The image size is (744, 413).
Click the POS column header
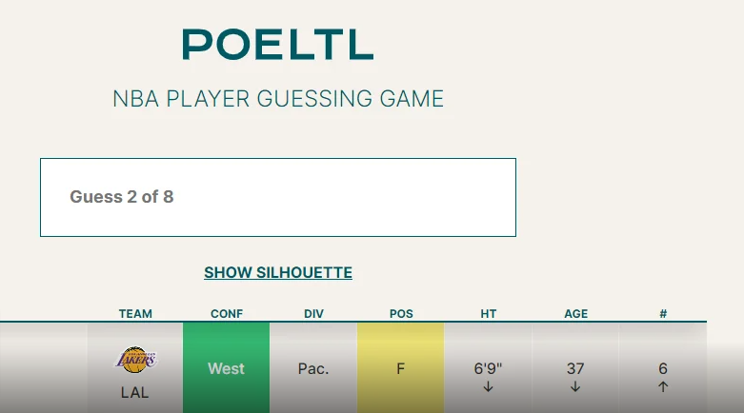pos(401,314)
